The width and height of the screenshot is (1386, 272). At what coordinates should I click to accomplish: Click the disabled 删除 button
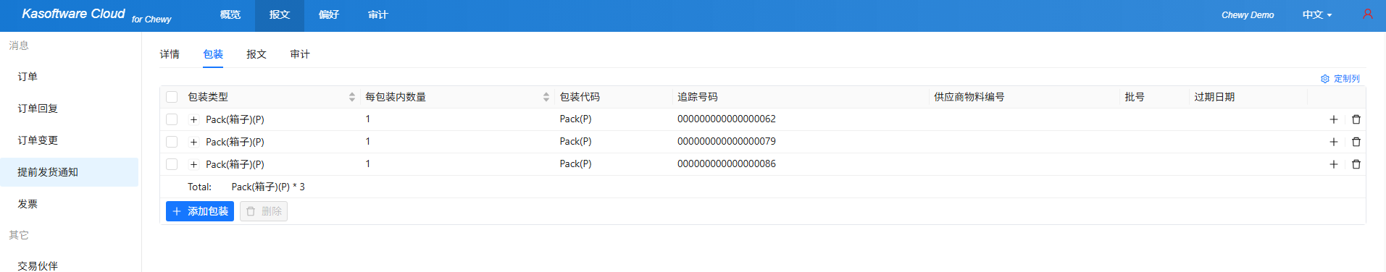[264, 211]
